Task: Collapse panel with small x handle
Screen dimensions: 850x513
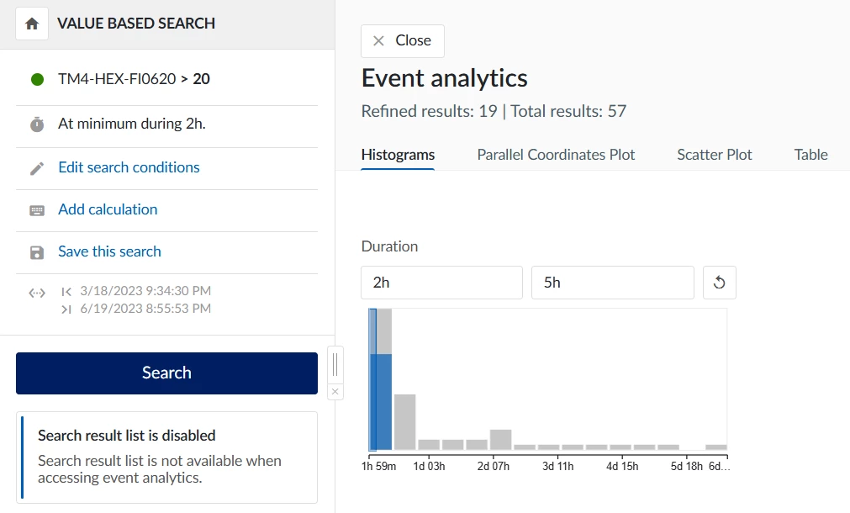Action: (x=335, y=392)
